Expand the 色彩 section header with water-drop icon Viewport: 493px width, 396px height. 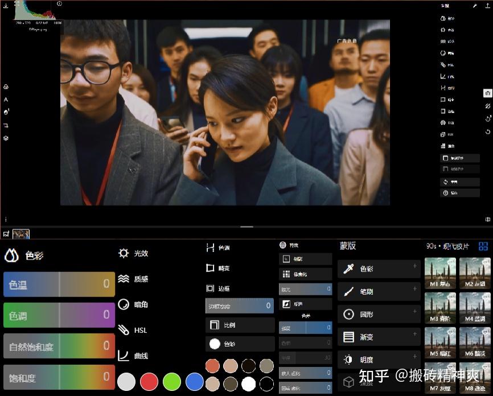(x=24, y=255)
